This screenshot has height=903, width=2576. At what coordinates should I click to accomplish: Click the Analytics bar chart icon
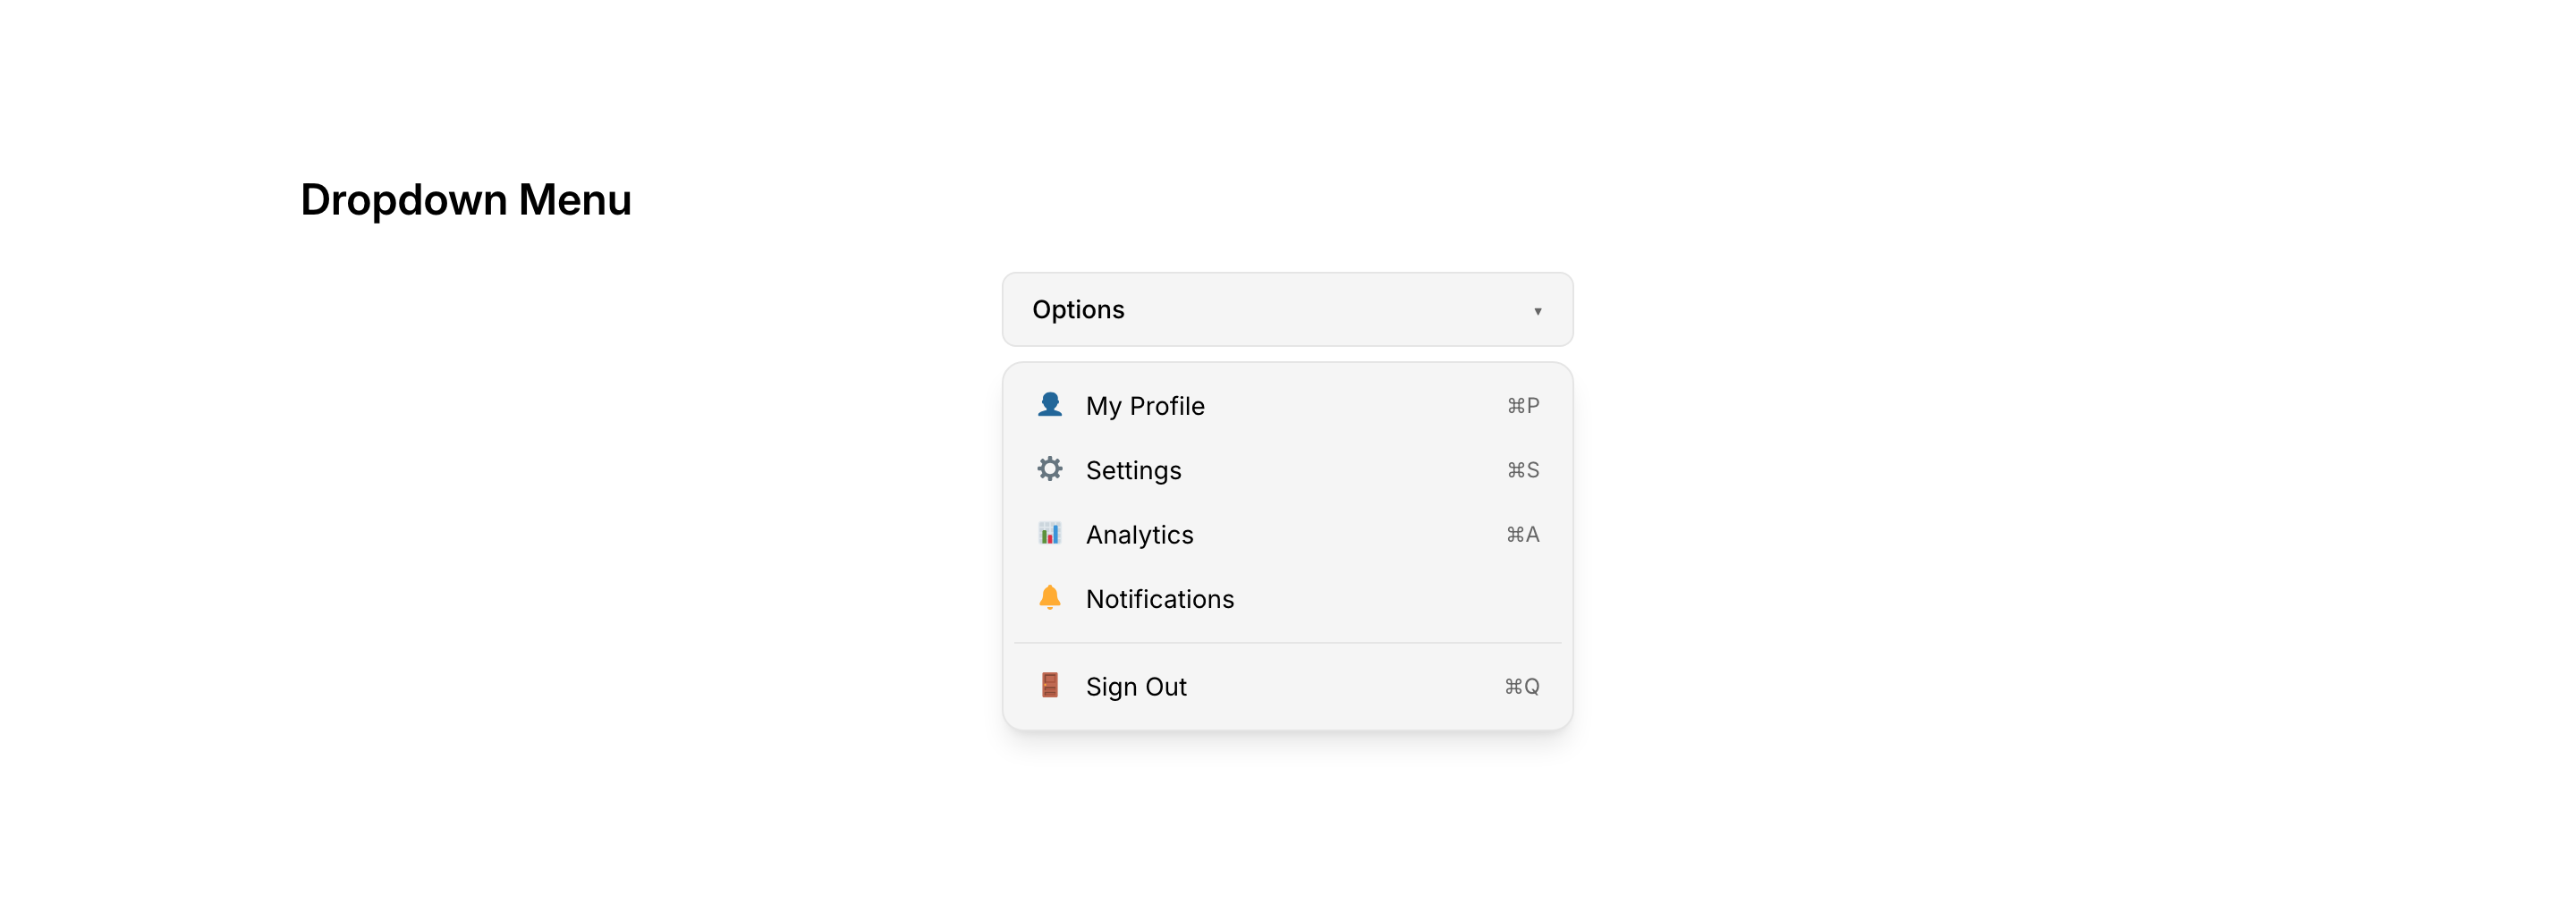click(1049, 534)
